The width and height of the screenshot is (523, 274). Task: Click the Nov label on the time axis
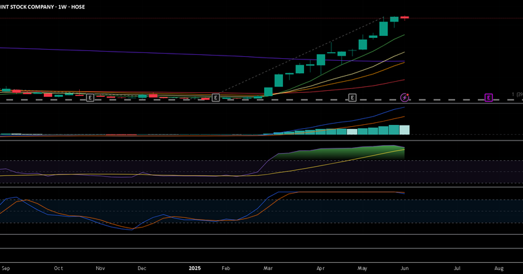click(101, 268)
